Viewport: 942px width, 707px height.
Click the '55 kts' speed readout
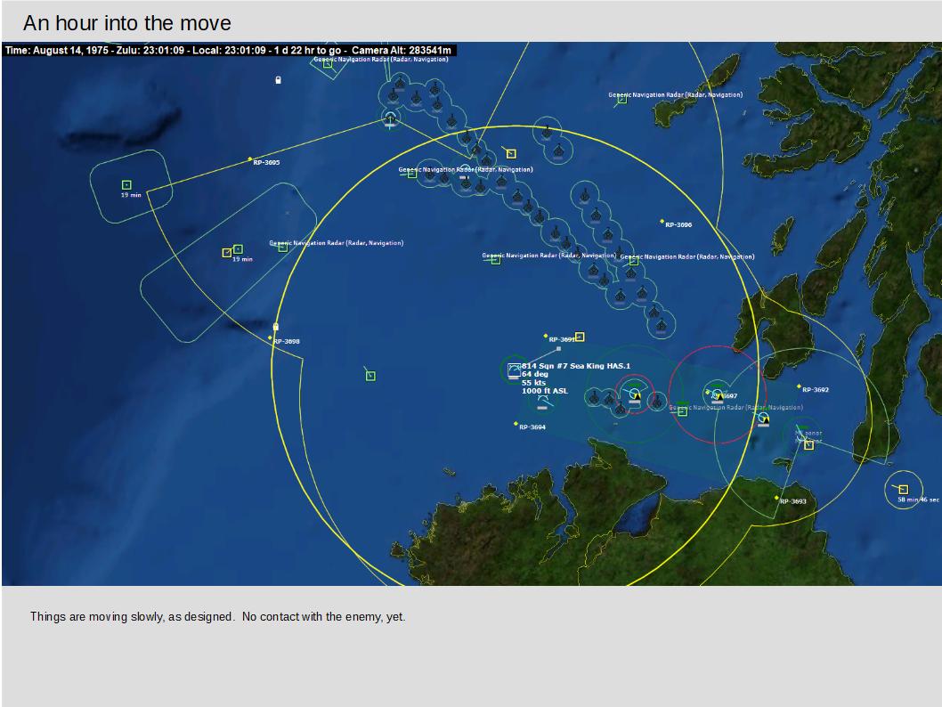coord(533,383)
